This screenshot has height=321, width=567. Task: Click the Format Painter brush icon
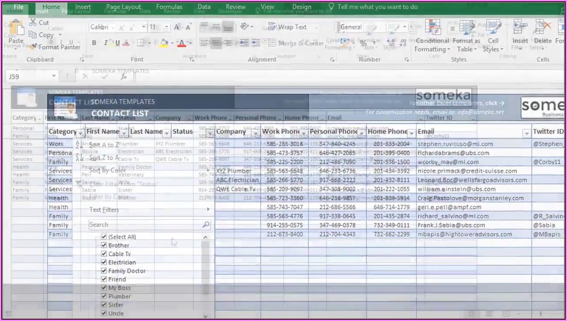(33, 47)
